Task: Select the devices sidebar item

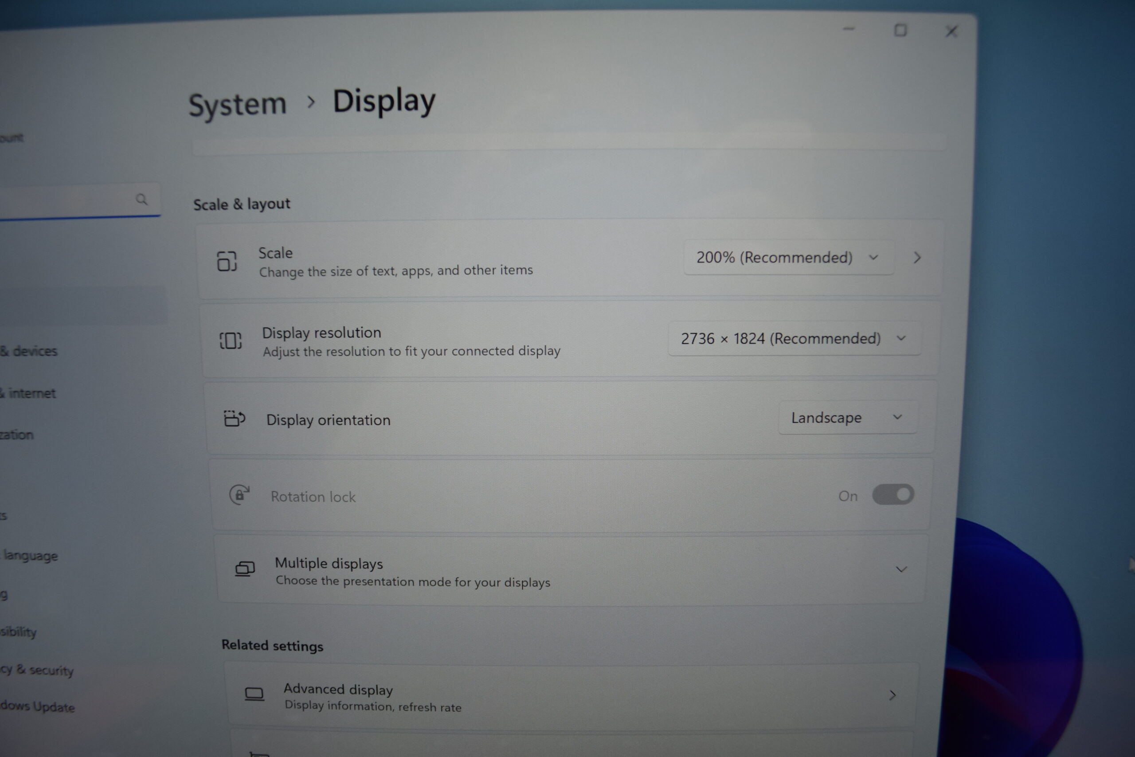Action: (29, 351)
